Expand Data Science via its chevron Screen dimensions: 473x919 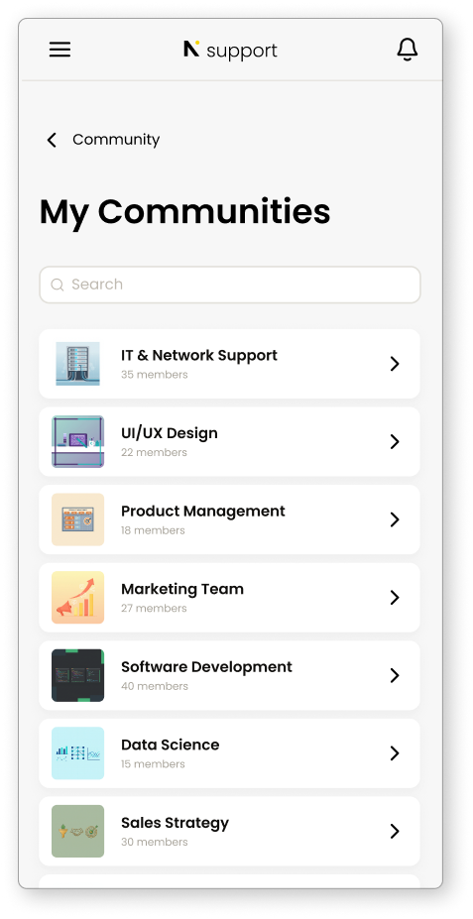[395, 753]
